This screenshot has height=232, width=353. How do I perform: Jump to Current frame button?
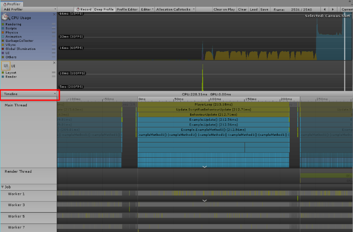346,9
